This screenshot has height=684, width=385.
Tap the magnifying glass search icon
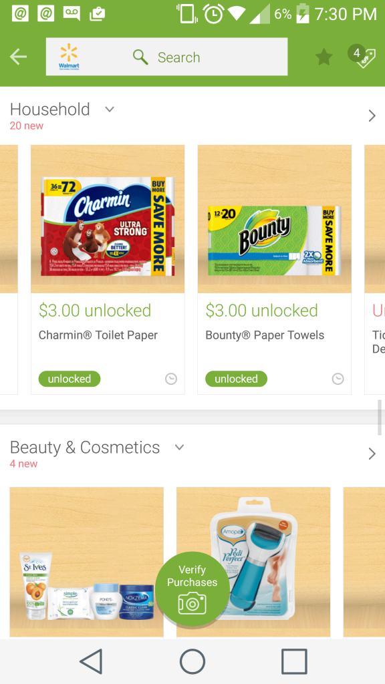coord(140,57)
